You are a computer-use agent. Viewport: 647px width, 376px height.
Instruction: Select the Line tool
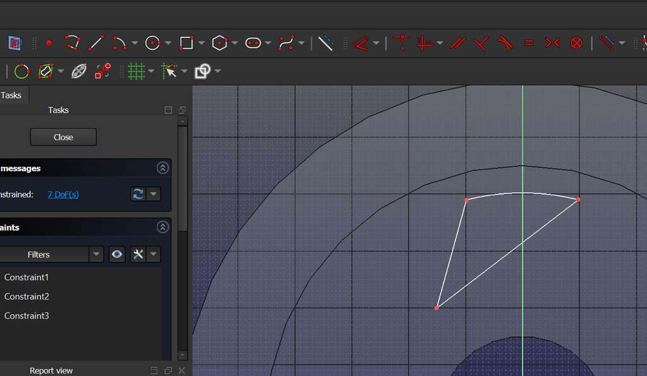(96, 43)
